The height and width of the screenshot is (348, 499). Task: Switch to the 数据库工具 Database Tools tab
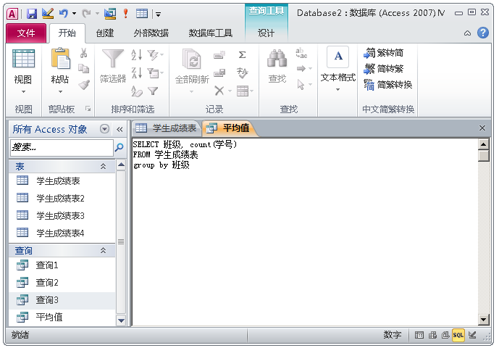[x=210, y=33]
